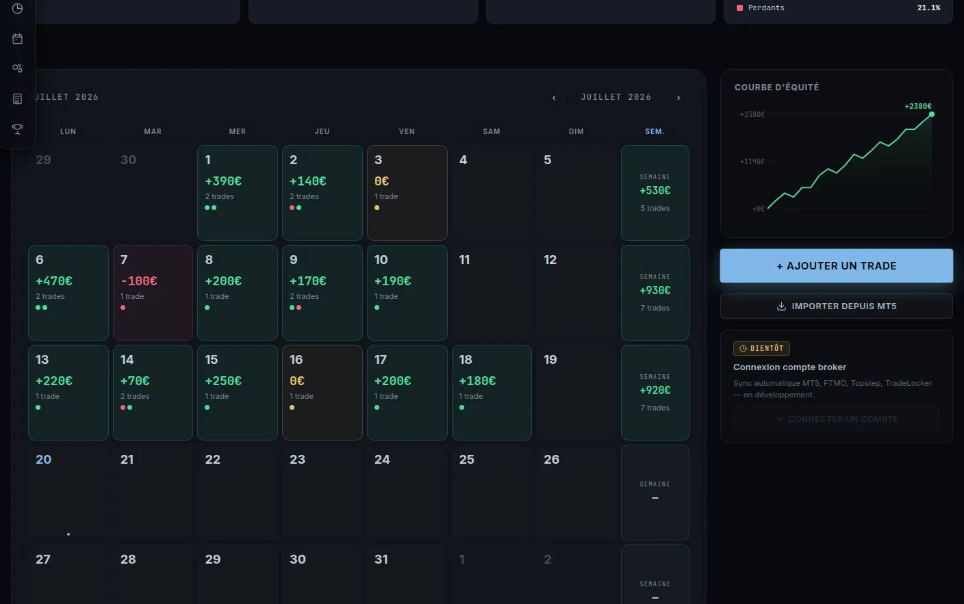
Task: Click the SEM. column header
Action: [x=655, y=131]
